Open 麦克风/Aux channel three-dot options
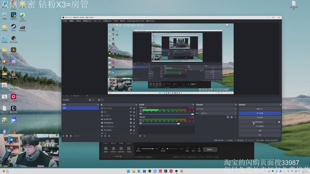310x174 pixels. point(141,111)
